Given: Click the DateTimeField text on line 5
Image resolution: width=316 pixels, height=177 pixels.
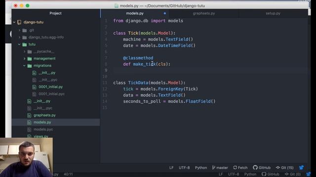Looking at the screenshot, I should [x=174, y=46].
